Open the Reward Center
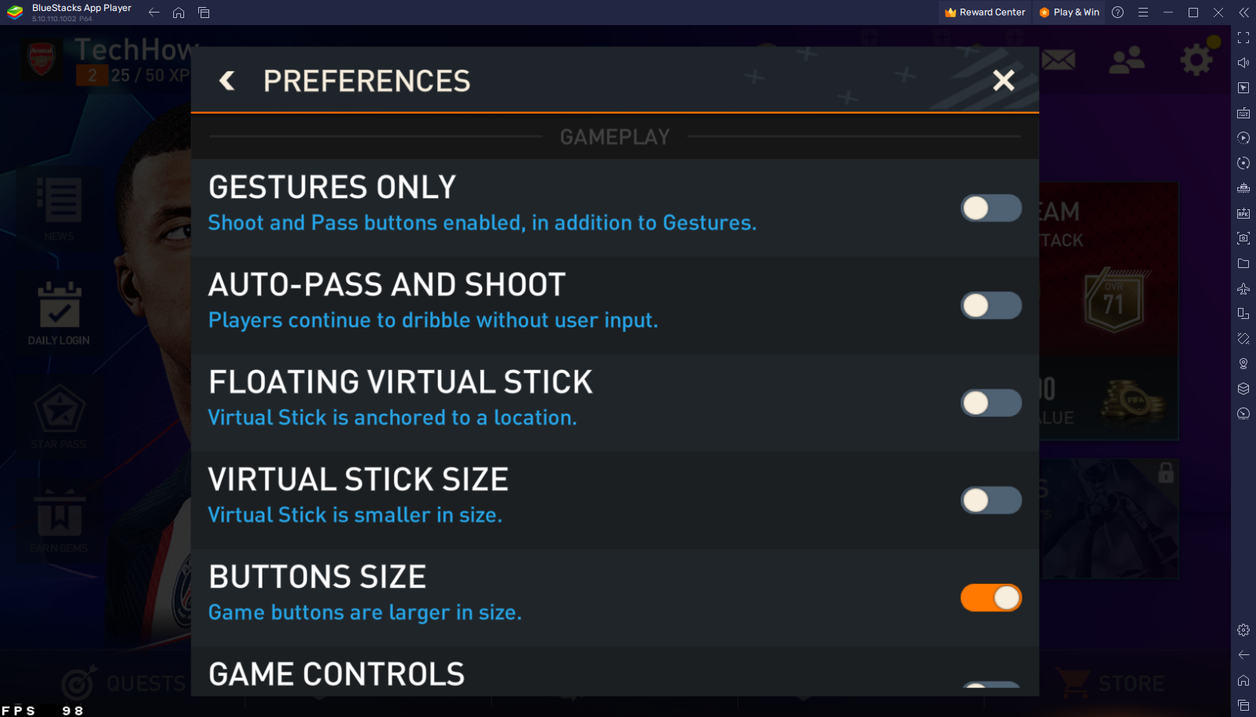Viewport: 1256px width, 717px height. (985, 13)
